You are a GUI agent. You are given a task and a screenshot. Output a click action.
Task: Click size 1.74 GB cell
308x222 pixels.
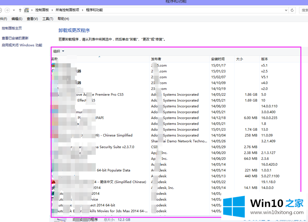pos(251,129)
